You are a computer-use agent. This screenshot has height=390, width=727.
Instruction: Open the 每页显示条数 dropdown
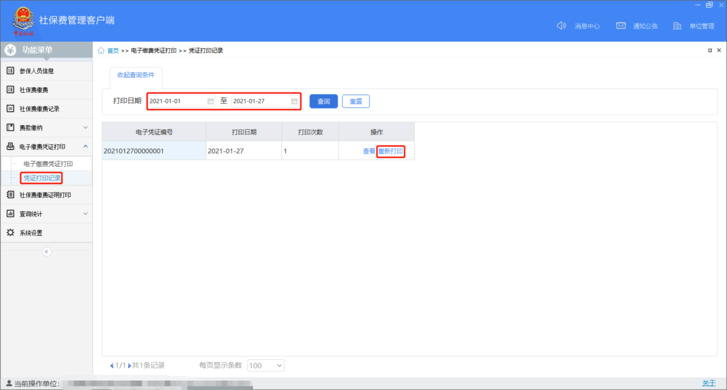click(266, 365)
